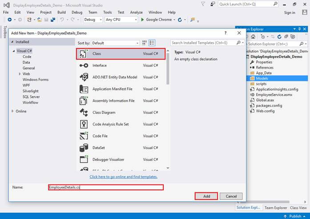Click link to find templates online
This screenshot has height=219, width=310.
tap(124, 176)
